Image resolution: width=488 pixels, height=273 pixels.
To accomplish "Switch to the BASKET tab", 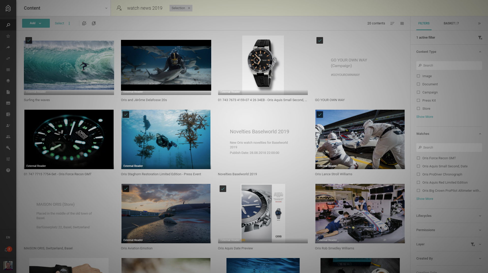I will coord(451,23).
